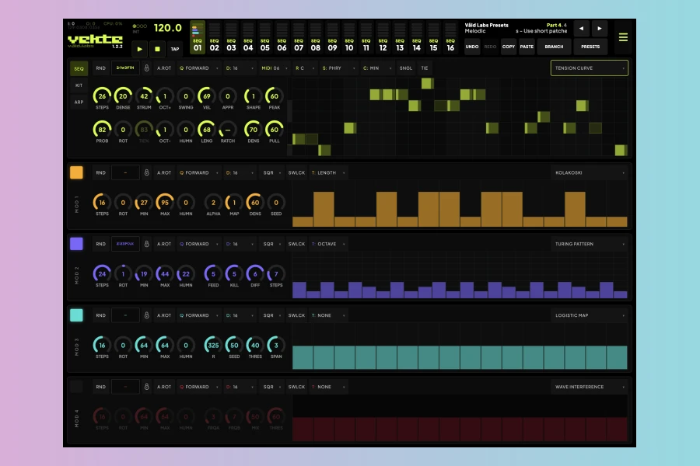The image size is (700, 466).
Task: Open the hamburger main menu
Action: [623, 37]
